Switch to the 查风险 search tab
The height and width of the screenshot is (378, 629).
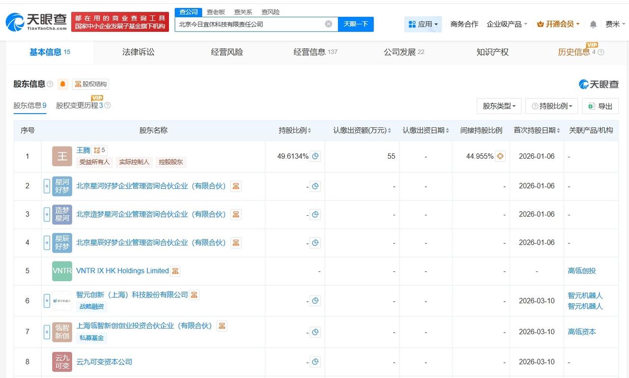[270, 12]
